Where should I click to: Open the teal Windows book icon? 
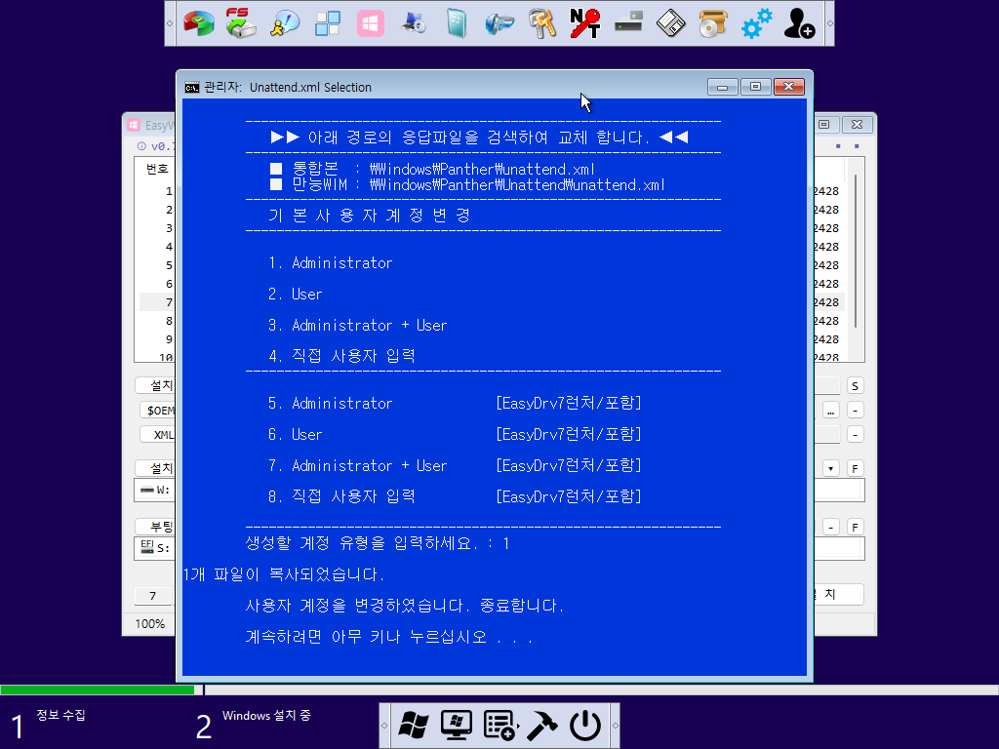click(x=457, y=23)
